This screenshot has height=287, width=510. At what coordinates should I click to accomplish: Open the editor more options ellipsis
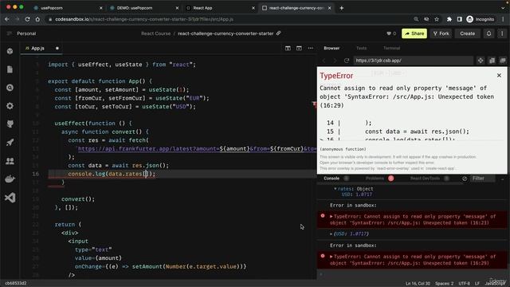tap(310, 48)
